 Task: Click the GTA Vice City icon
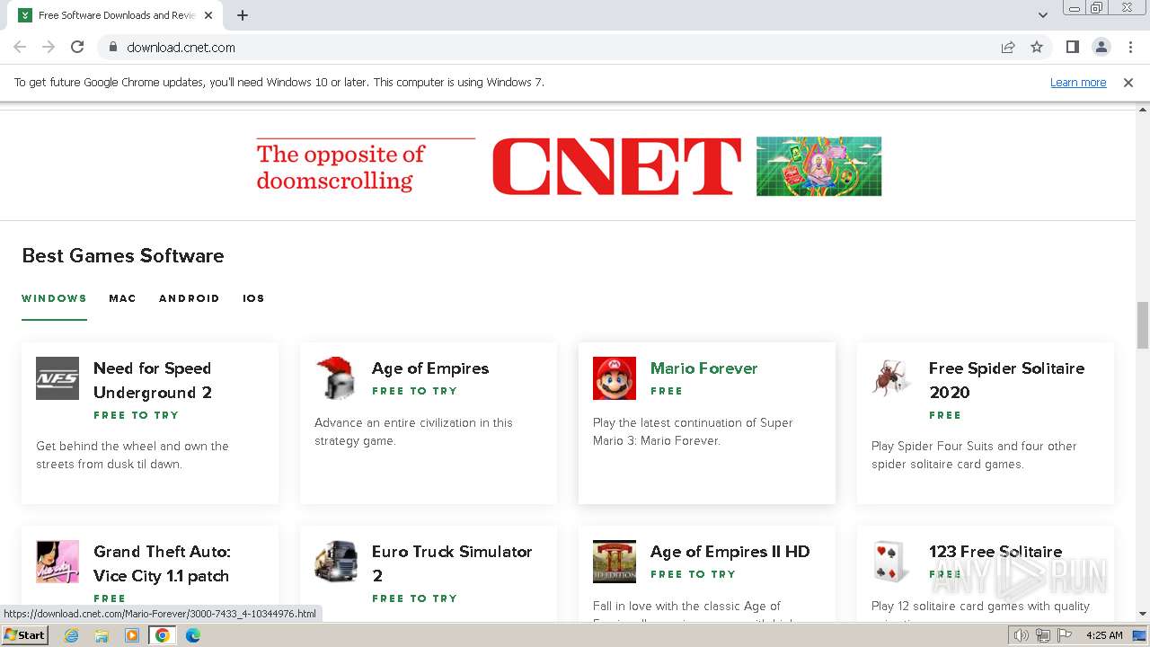point(57,562)
